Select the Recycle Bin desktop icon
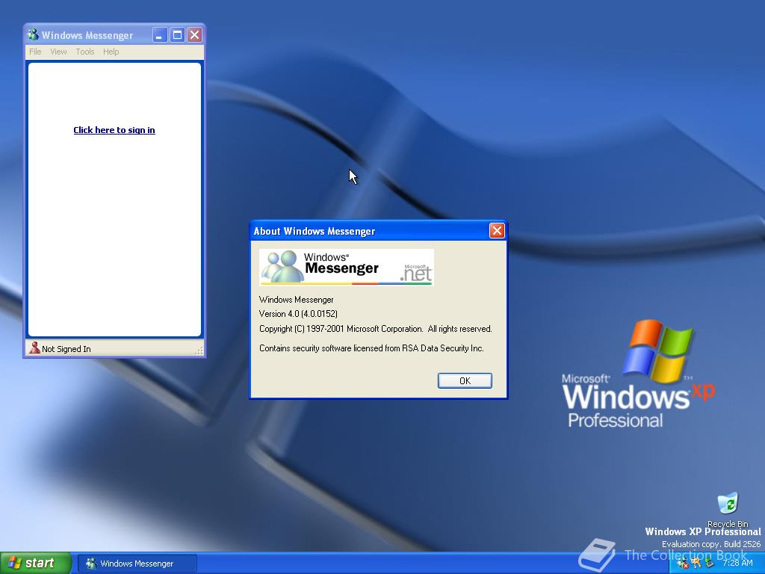The height and width of the screenshot is (574, 765). [x=728, y=510]
